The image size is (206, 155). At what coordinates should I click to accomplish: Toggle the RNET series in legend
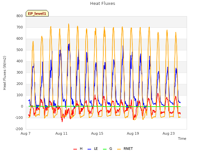(125, 149)
